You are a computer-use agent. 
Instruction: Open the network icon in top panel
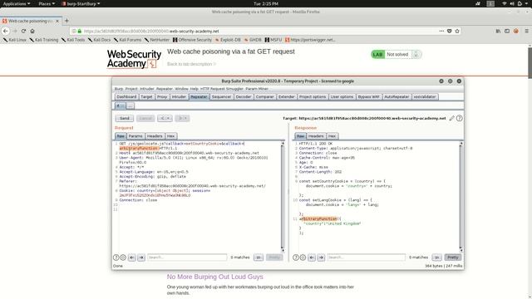tap(505, 3)
